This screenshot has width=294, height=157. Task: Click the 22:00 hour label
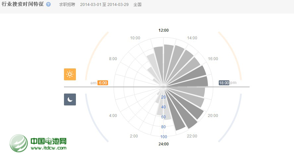(x=192, y=136)
